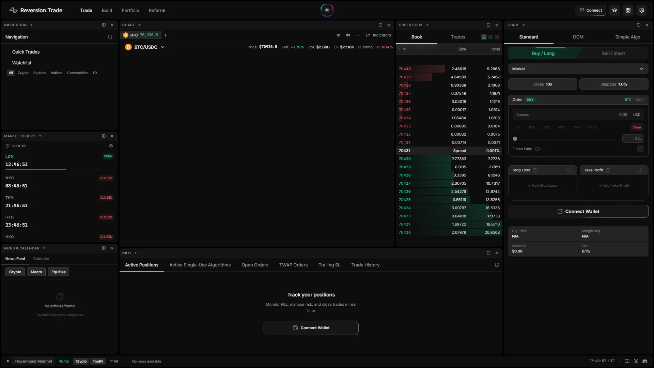Image resolution: width=654 pixels, height=368 pixels.
Task: Add a new chart tab with plus icon
Action: click(x=166, y=35)
